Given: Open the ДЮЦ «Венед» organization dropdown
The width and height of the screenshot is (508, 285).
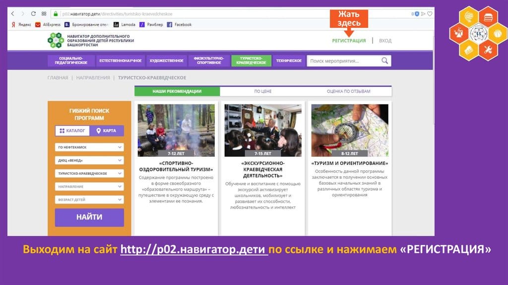Looking at the screenshot, I should [89, 160].
